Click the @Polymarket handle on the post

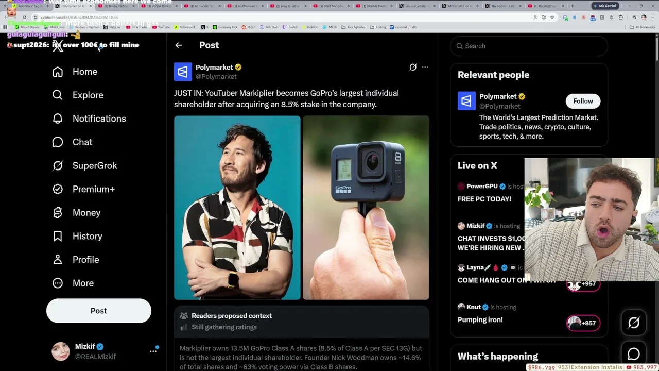tap(216, 77)
